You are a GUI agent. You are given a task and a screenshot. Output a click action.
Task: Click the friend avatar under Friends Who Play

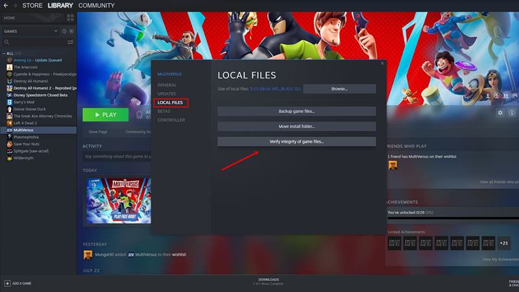click(393, 165)
